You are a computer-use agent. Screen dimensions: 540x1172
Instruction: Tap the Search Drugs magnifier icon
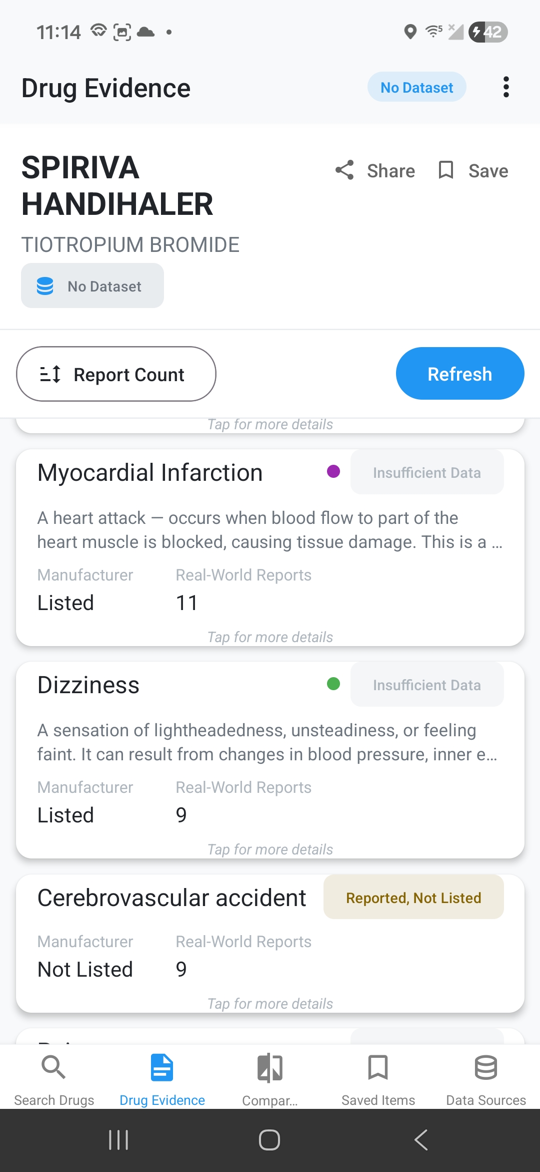[53, 1067]
